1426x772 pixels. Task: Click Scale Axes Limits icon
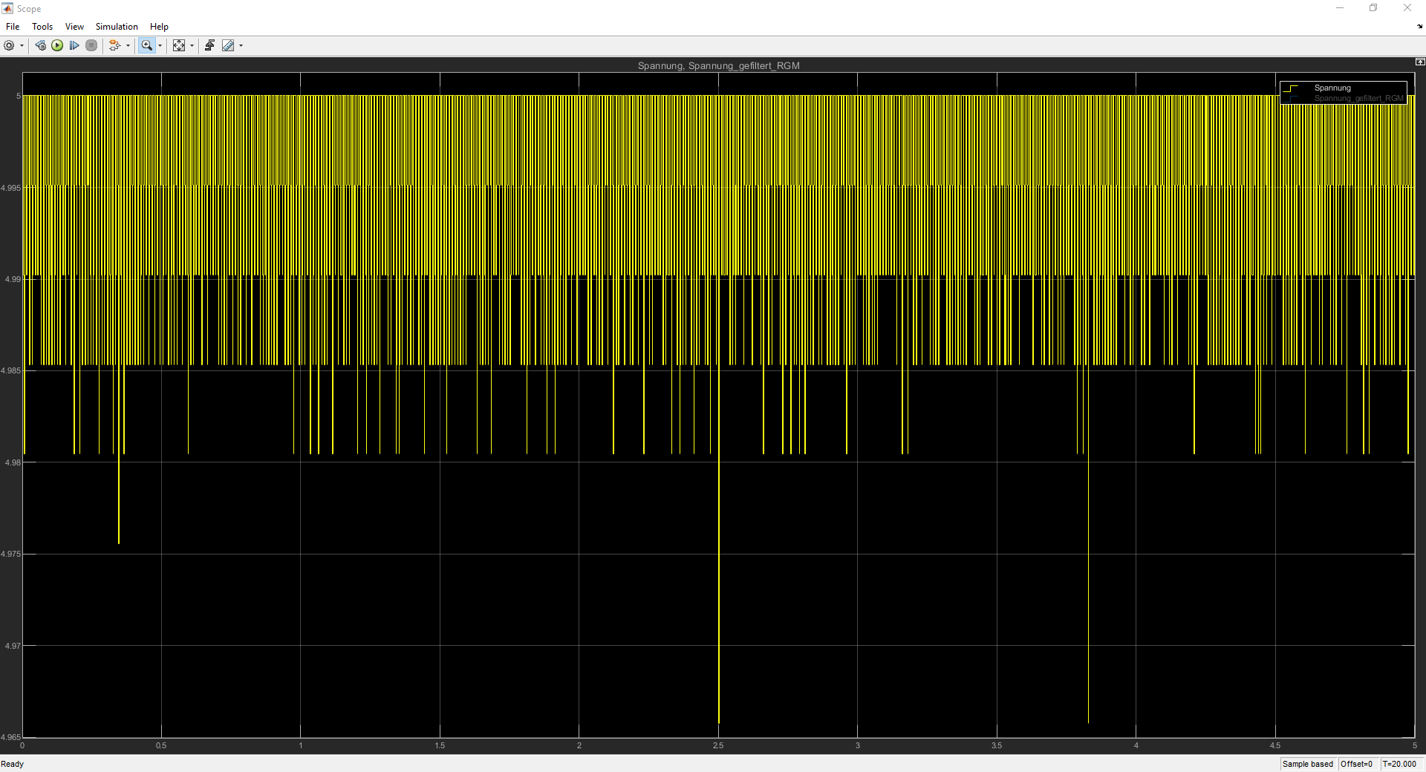(179, 45)
